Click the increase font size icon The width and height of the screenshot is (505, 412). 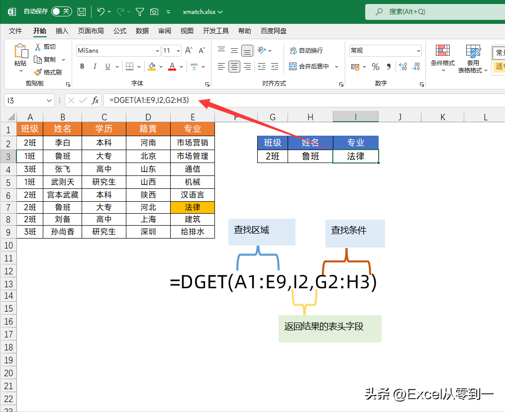pyautogui.click(x=189, y=51)
